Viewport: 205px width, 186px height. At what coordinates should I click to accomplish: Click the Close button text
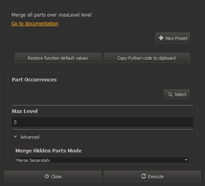pyautogui.click(x=56, y=177)
